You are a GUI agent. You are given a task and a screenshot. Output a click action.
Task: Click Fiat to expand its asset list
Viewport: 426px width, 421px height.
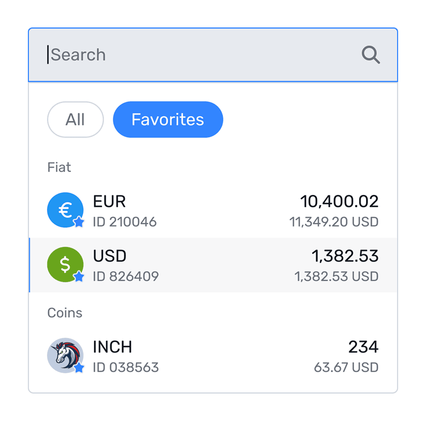tap(59, 167)
